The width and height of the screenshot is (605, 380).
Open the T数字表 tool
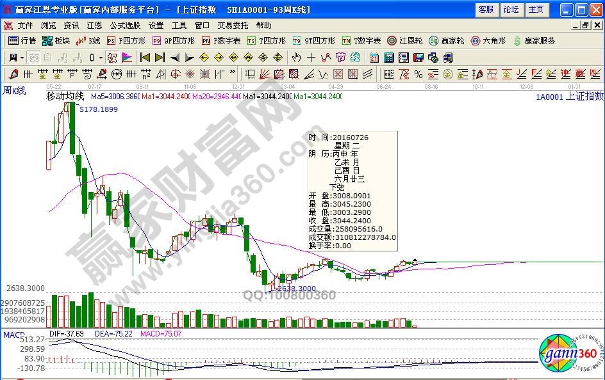point(362,41)
